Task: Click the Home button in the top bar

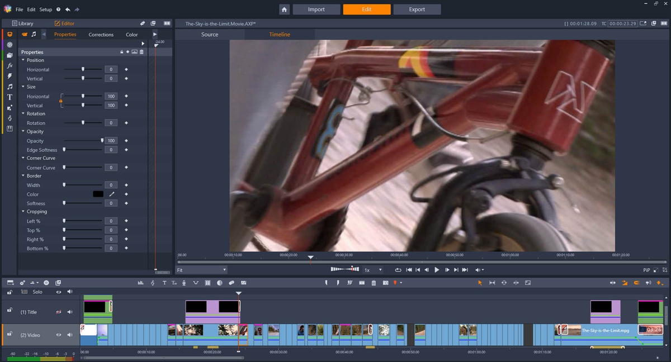Action: [x=284, y=9]
